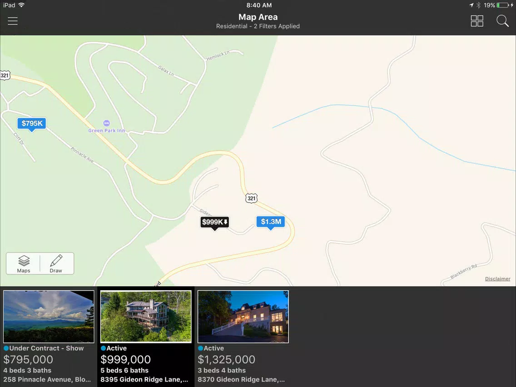Tap the Green Park Inn map pin
This screenshot has width=516, height=387.
[x=106, y=123]
